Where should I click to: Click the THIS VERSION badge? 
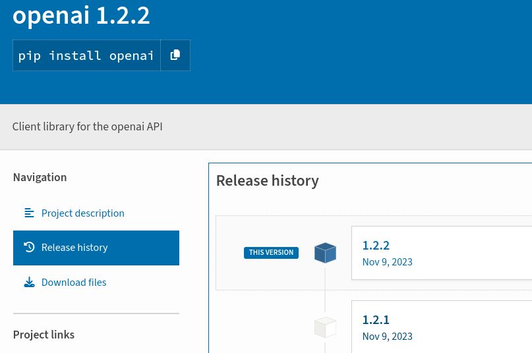pyautogui.click(x=271, y=253)
